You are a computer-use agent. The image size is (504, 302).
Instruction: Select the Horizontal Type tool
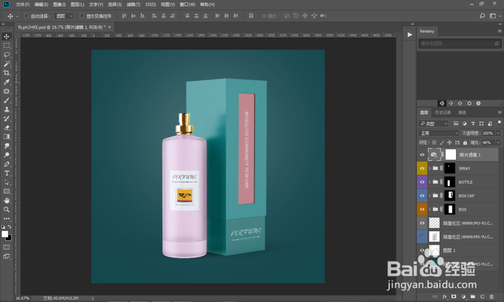[7, 173]
